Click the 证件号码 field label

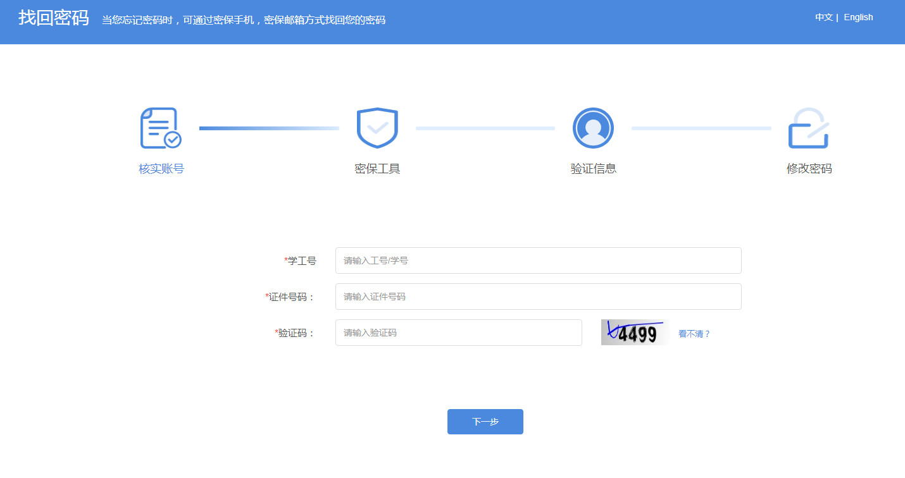click(x=290, y=297)
